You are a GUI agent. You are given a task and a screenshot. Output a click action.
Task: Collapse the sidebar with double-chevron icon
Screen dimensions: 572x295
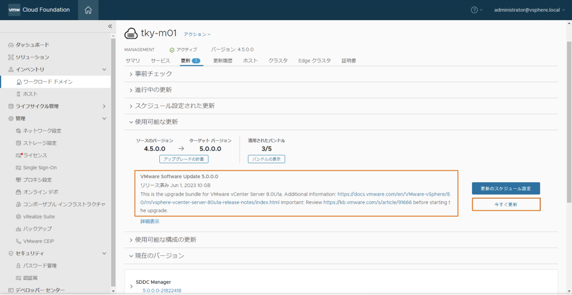point(110,26)
